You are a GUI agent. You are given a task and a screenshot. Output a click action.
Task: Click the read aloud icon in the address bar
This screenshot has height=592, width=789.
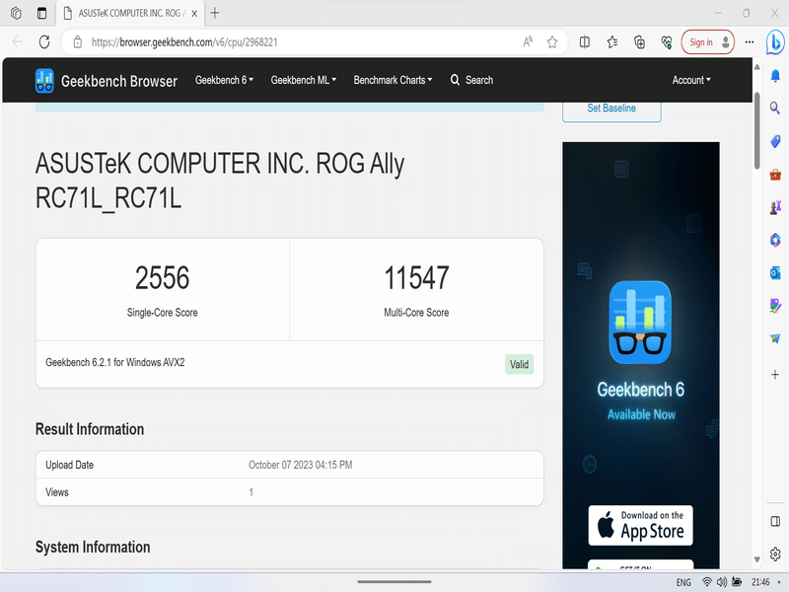pos(528,42)
